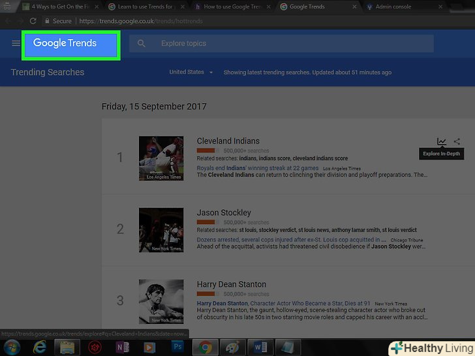Click Explore In-Depth chart icon for Cleveland Indians
The width and height of the screenshot is (475, 356).
click(442, 141)
